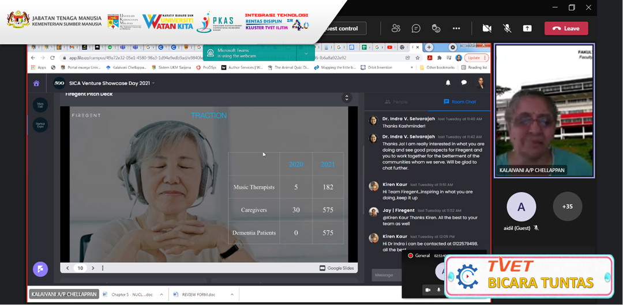Open the Teams participants panel icon
The width and height of the screenshot is (623, 305).
(396, 28)
